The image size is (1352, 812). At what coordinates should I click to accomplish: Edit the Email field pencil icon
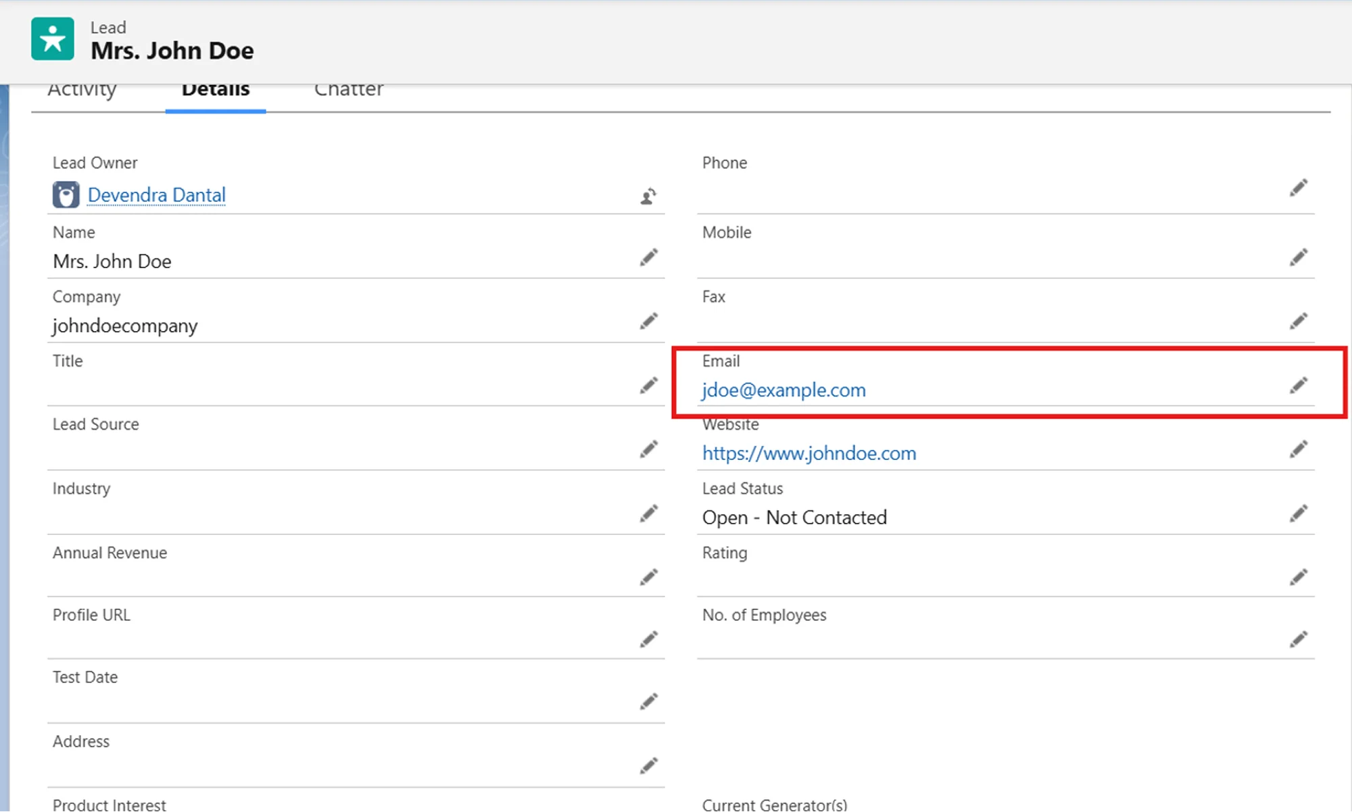1298,386
